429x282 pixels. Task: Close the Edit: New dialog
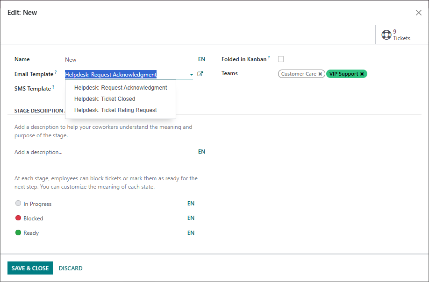(418, 13)
